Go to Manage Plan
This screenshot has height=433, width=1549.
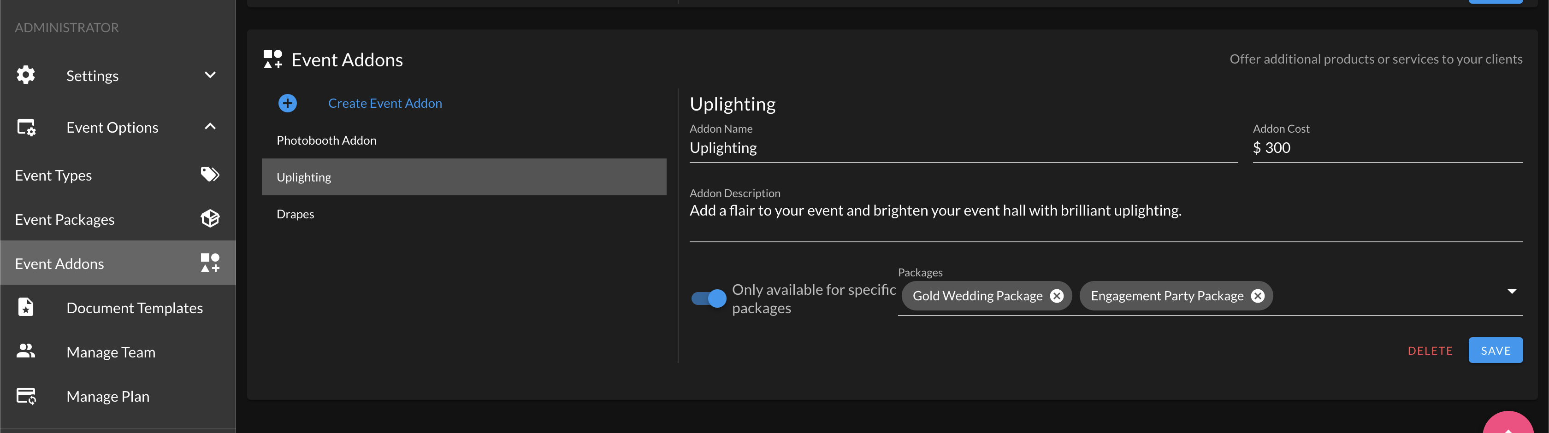click(x=118, y=396)
